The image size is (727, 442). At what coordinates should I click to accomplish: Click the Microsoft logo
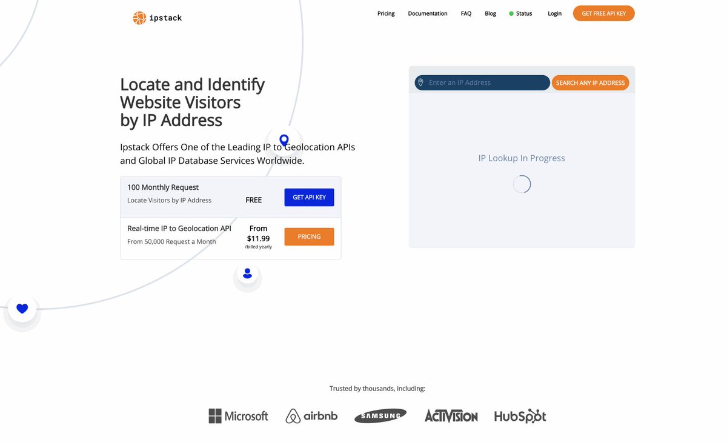[238, 416]
